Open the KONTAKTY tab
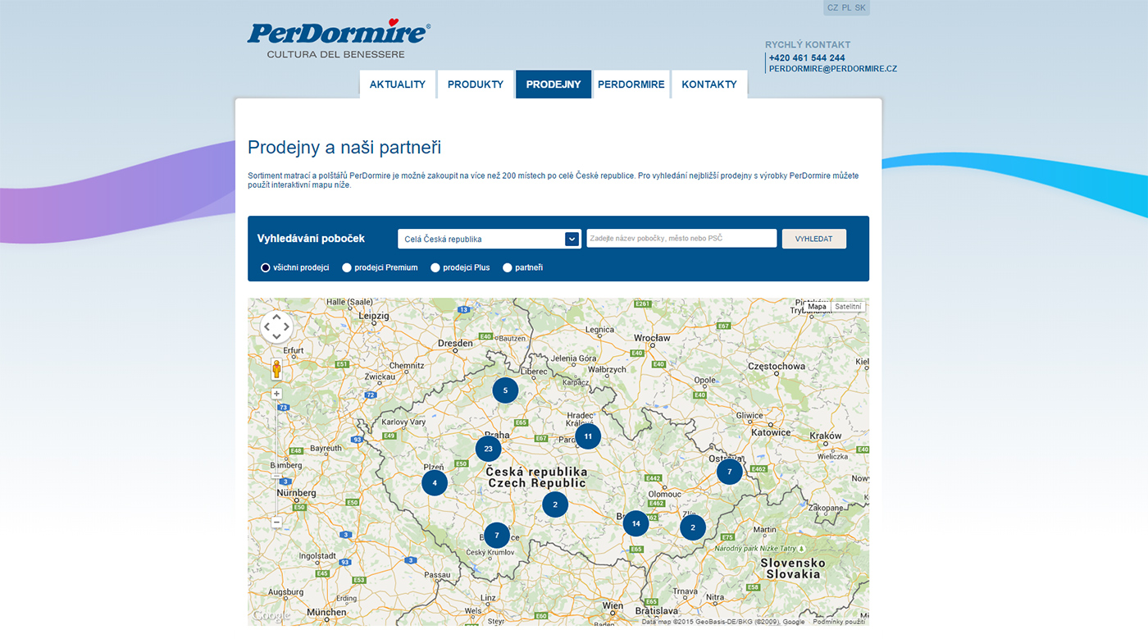 pos(709,84)
